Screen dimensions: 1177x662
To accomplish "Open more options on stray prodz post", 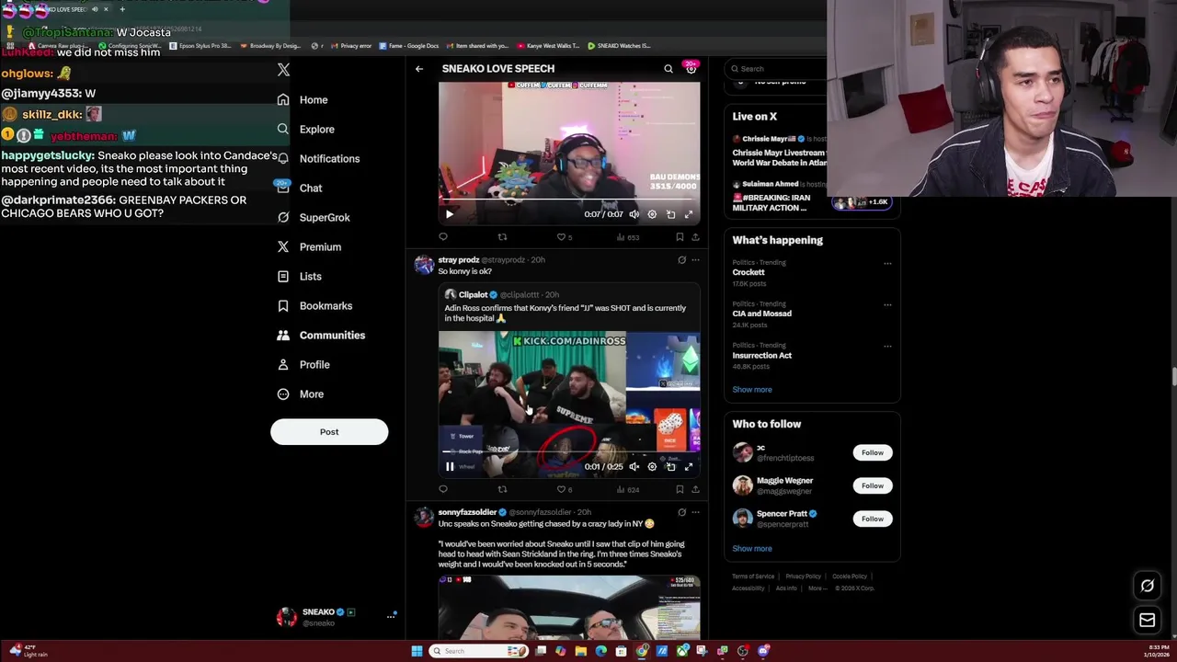I will [x=695, y=260].
